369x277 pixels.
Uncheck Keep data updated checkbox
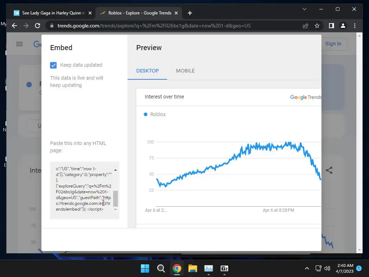click(x=53, y=65)
